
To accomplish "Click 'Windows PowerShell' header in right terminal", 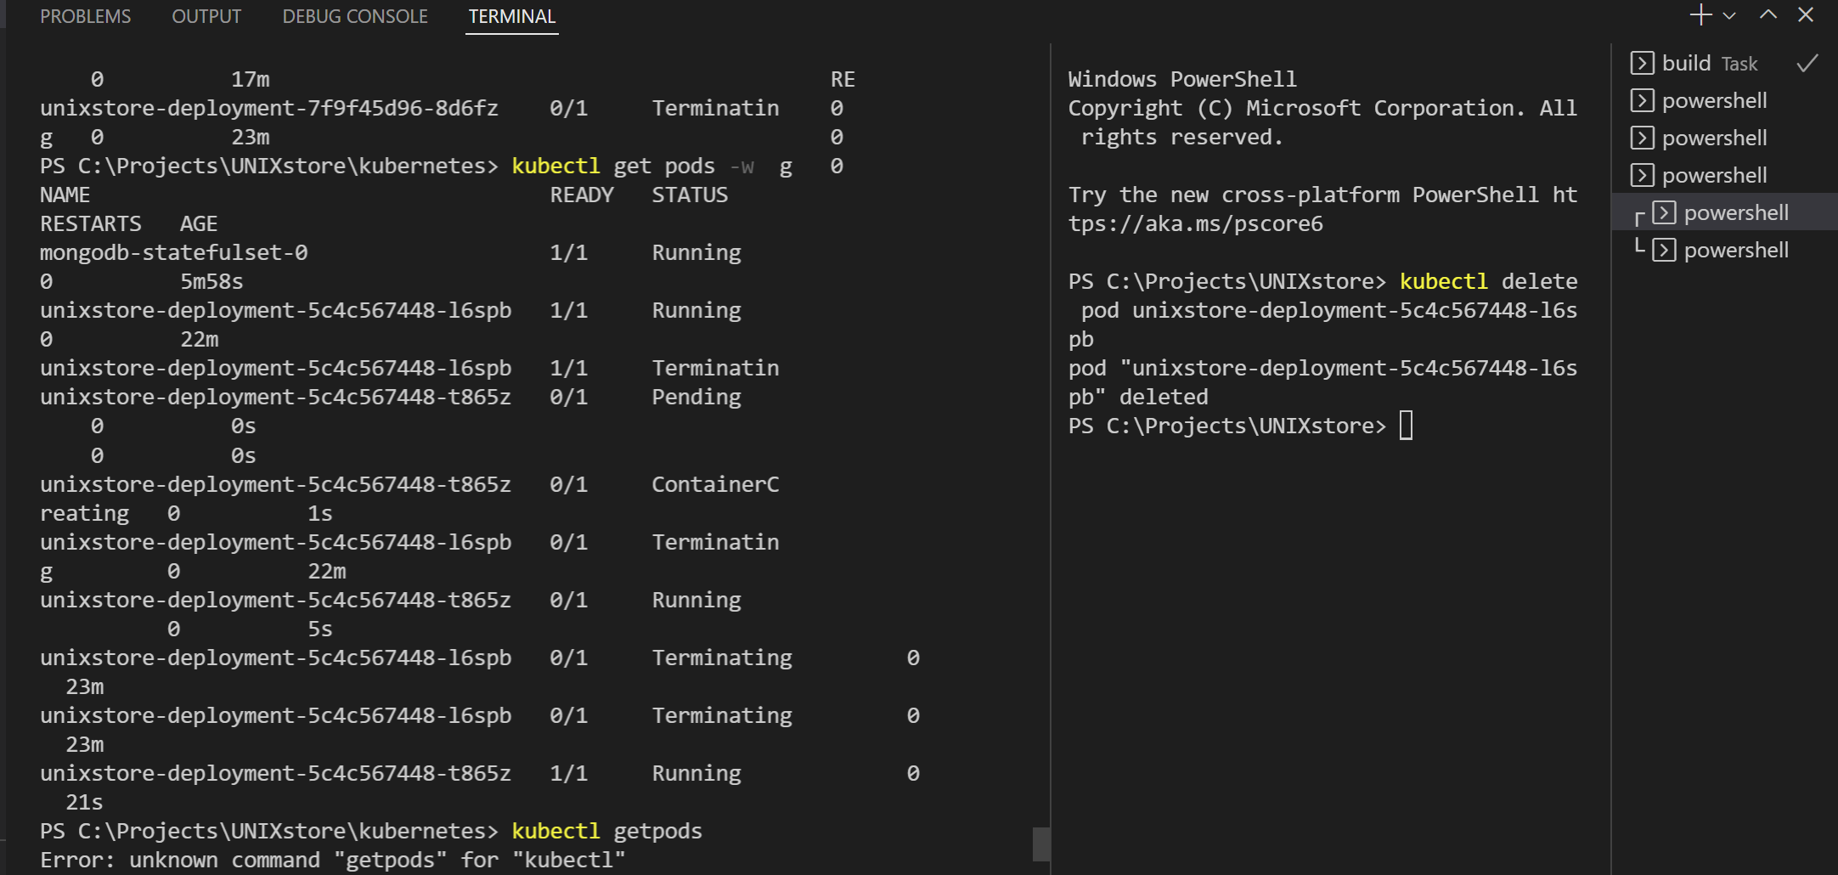I will (x=1182, y=80).
